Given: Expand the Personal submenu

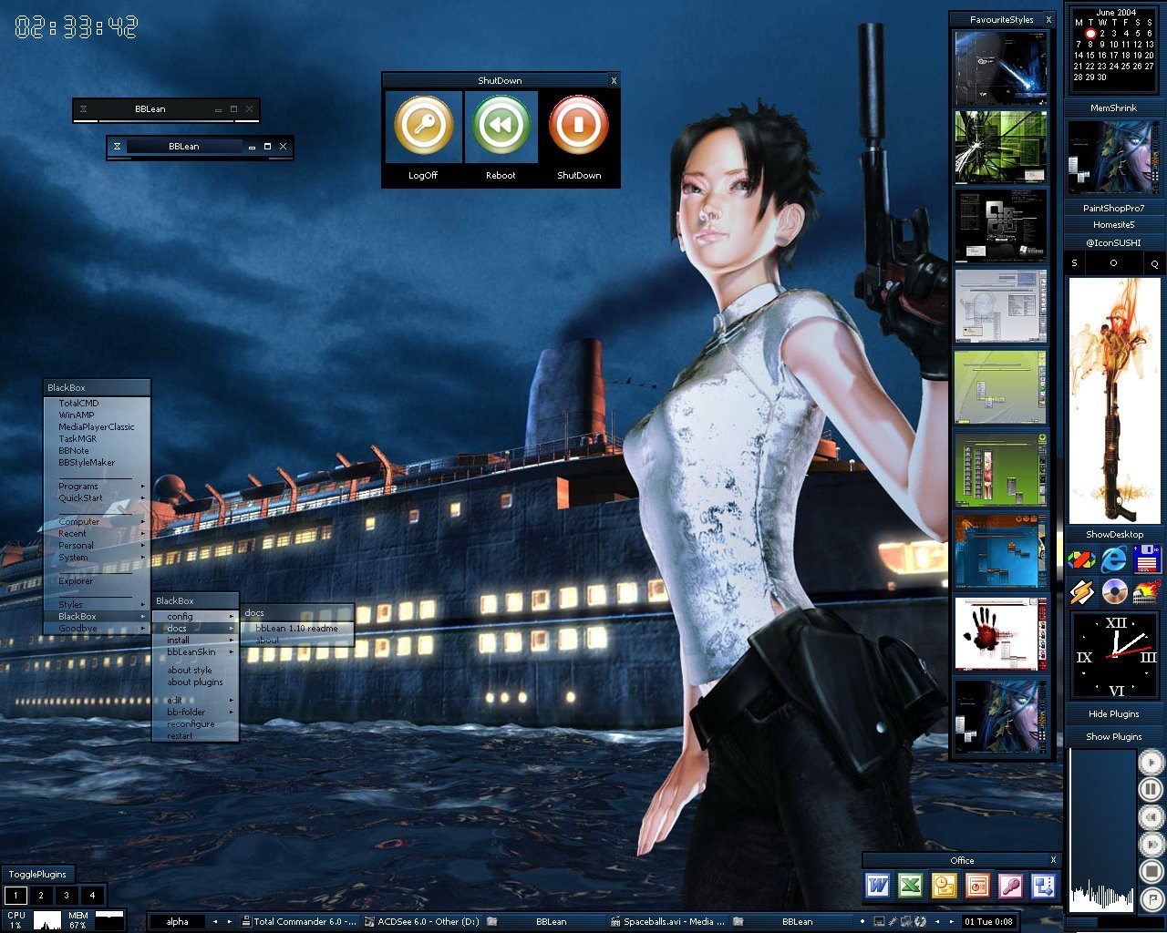Looking at the screenshot, I should point(97,546).
